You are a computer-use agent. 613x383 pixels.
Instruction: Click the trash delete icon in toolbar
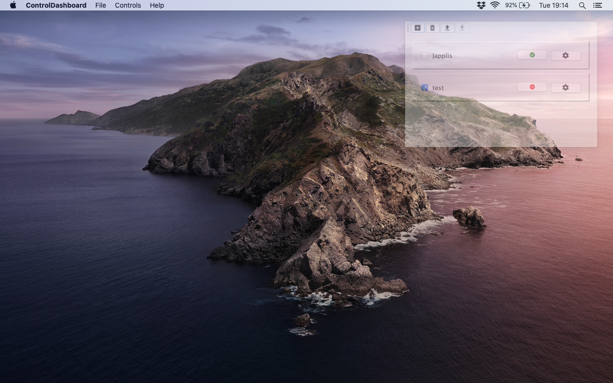432,28
